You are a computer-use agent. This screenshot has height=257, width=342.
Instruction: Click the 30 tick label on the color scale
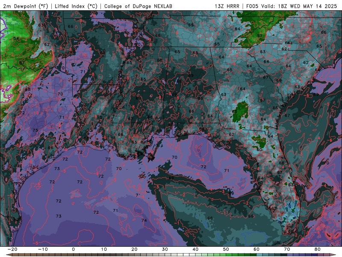165,249
